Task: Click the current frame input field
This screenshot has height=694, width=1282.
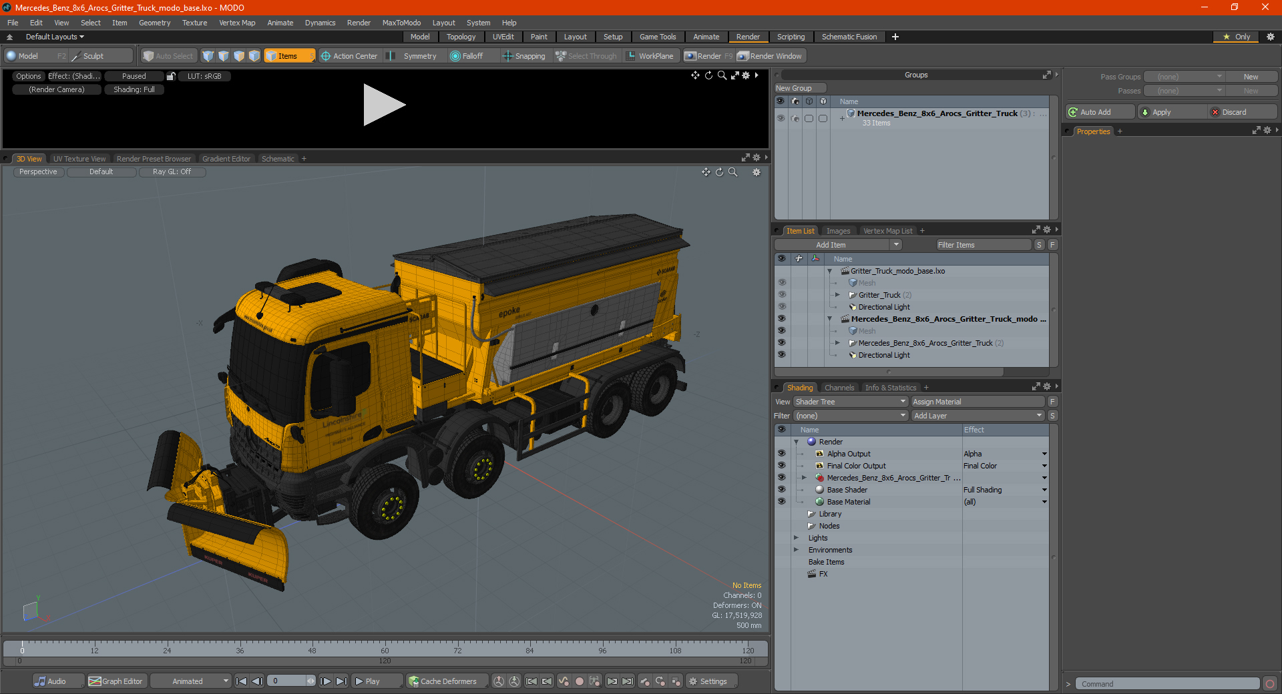Action: pyautogui.click(x=287, y=681)
